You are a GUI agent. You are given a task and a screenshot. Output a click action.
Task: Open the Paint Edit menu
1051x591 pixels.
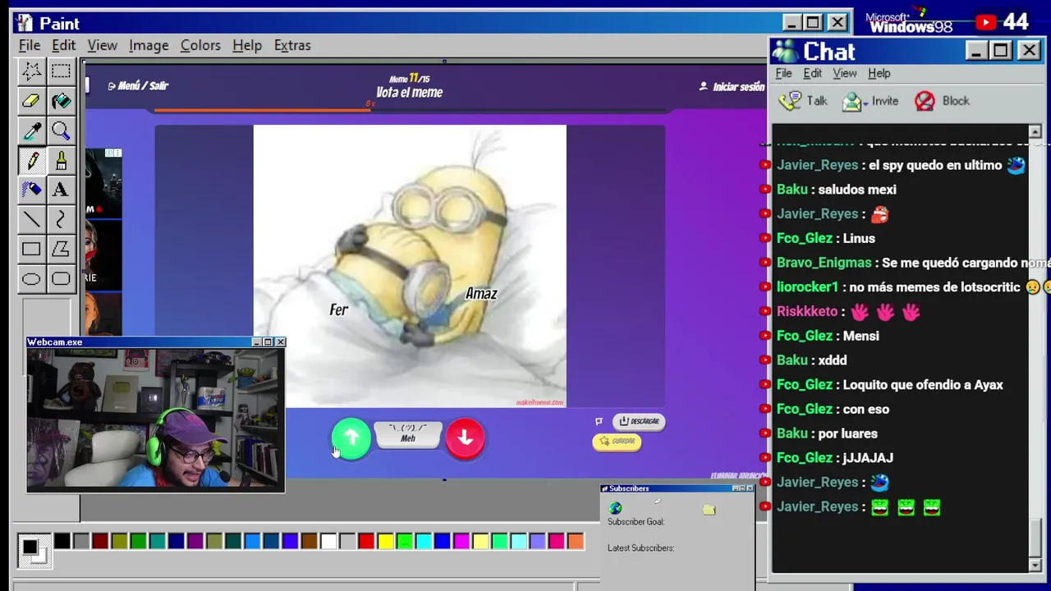(63, 45)
